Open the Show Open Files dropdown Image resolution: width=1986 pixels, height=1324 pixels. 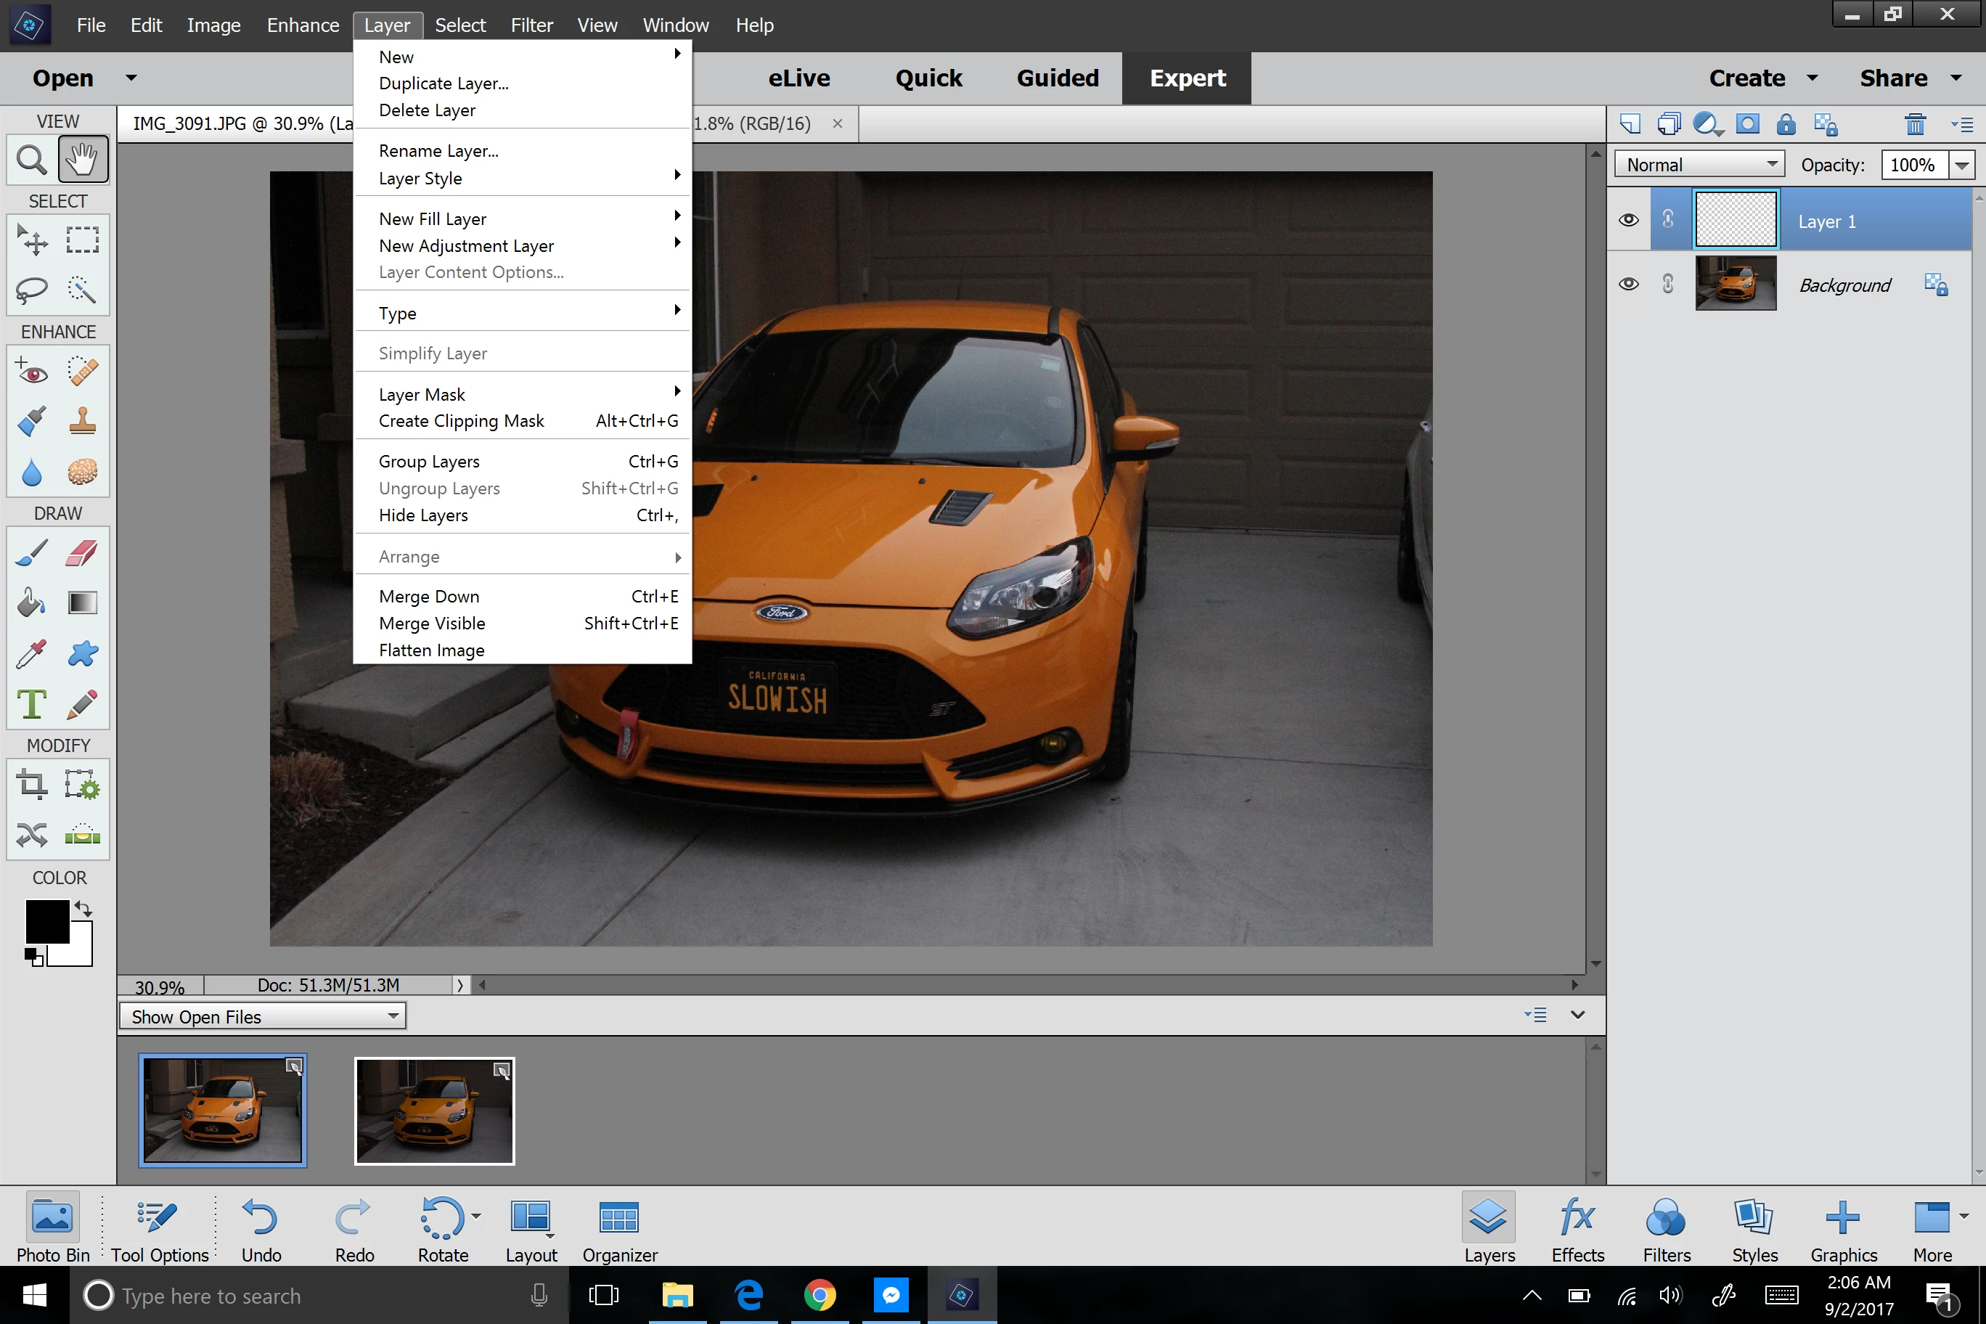[x=263, y=1017]
